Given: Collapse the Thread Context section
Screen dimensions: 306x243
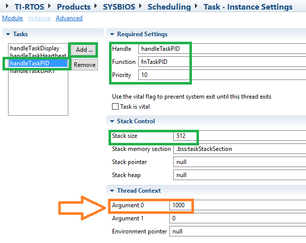Looking at the screenshot, I should tap(112, 191).
